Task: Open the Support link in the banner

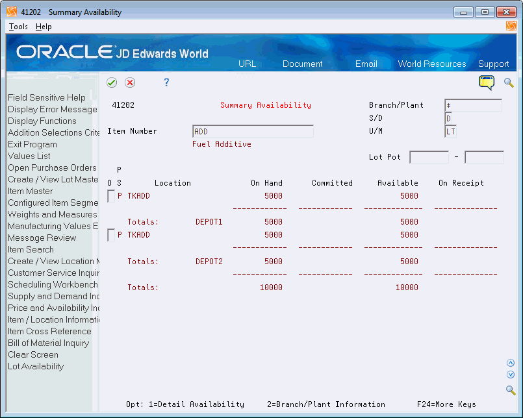Action: point(493,64)
